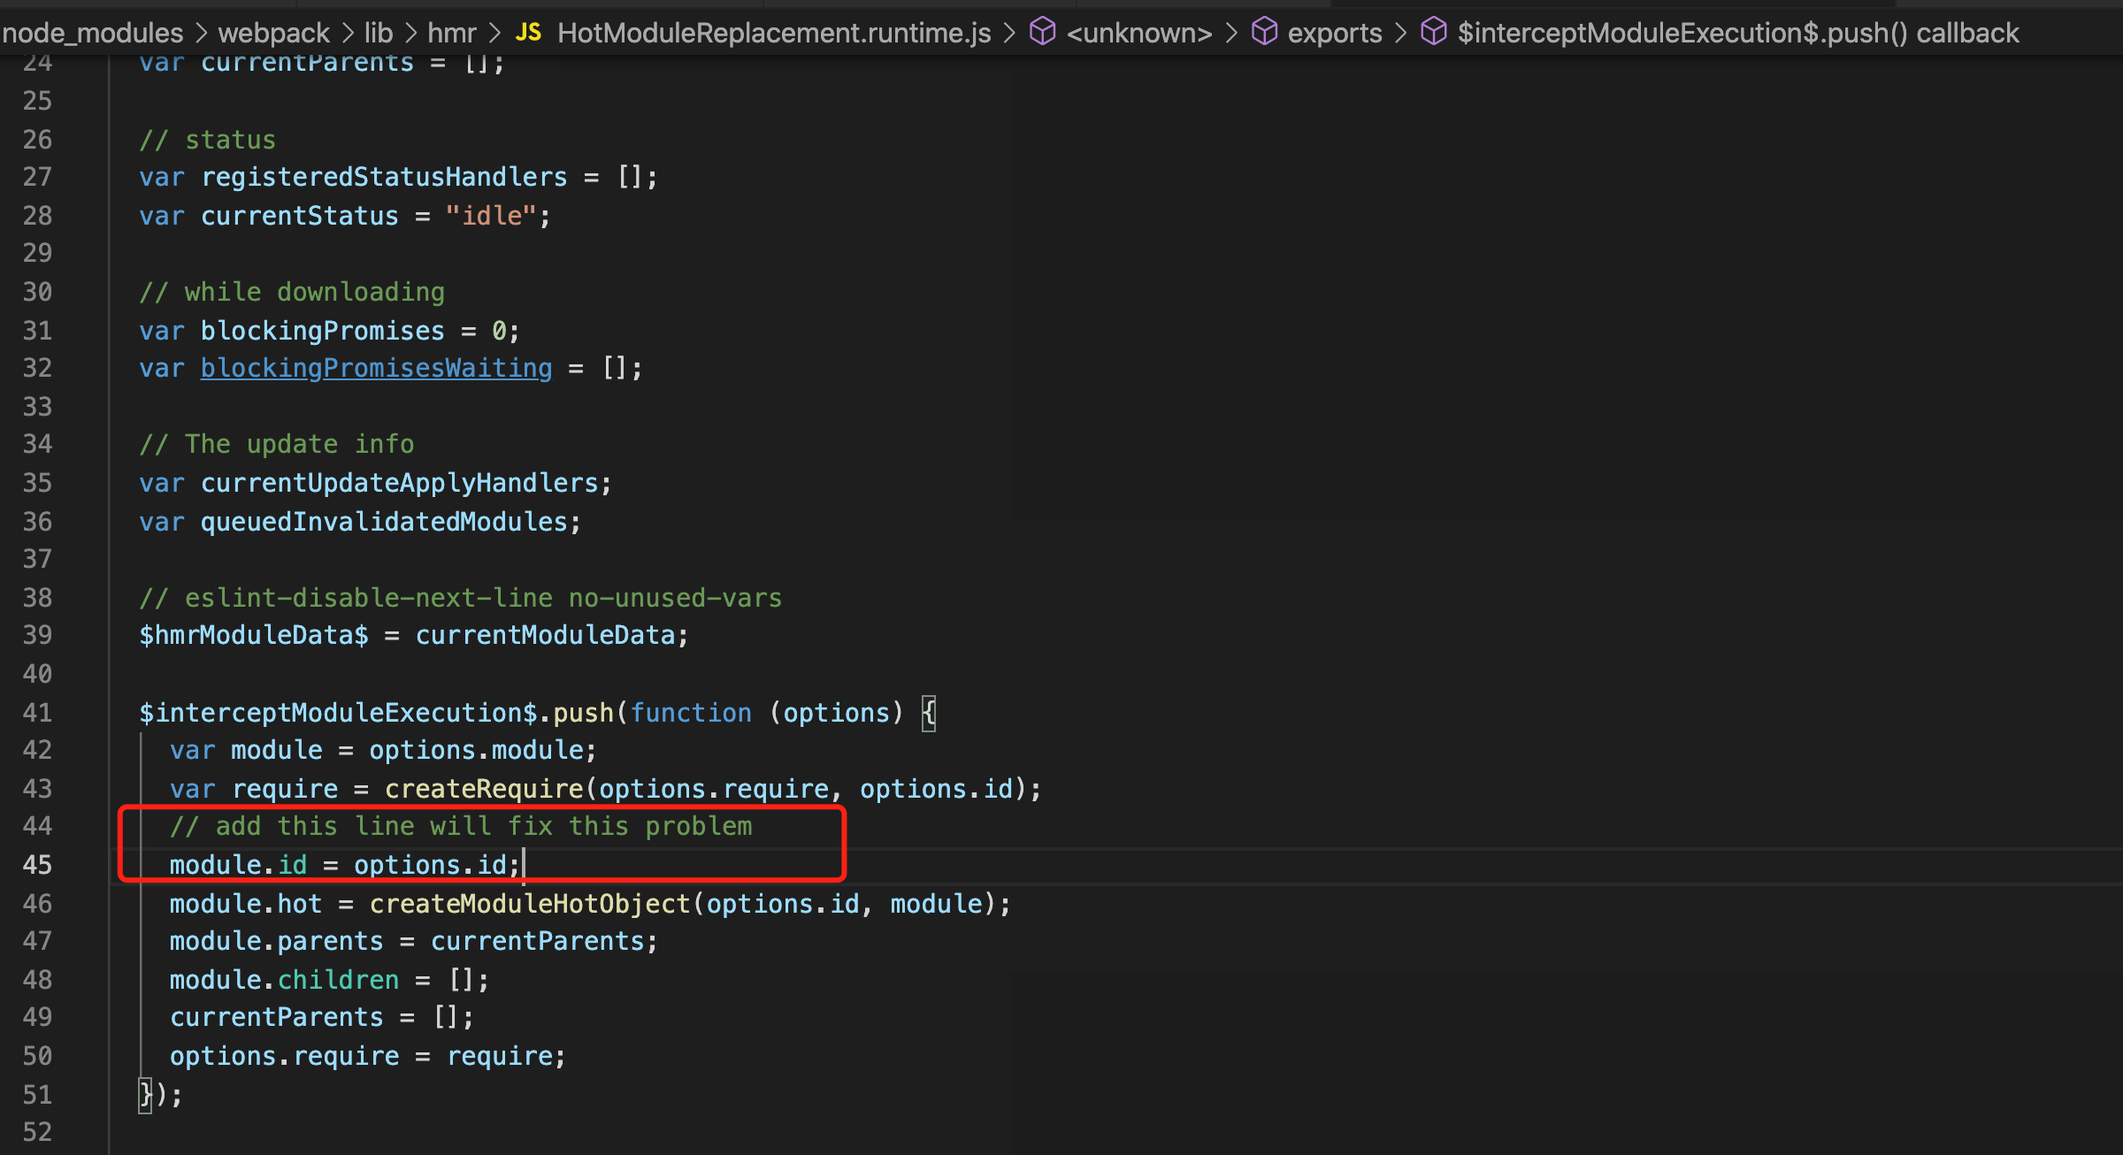The image size is (2123, 1155).
Task: Click the '// The update info' comment
Action: pyautogui.click(x=277, y=444)
